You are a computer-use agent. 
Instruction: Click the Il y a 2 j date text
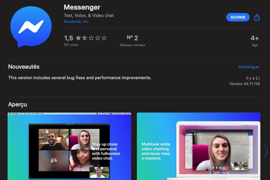tap(253, 78)
